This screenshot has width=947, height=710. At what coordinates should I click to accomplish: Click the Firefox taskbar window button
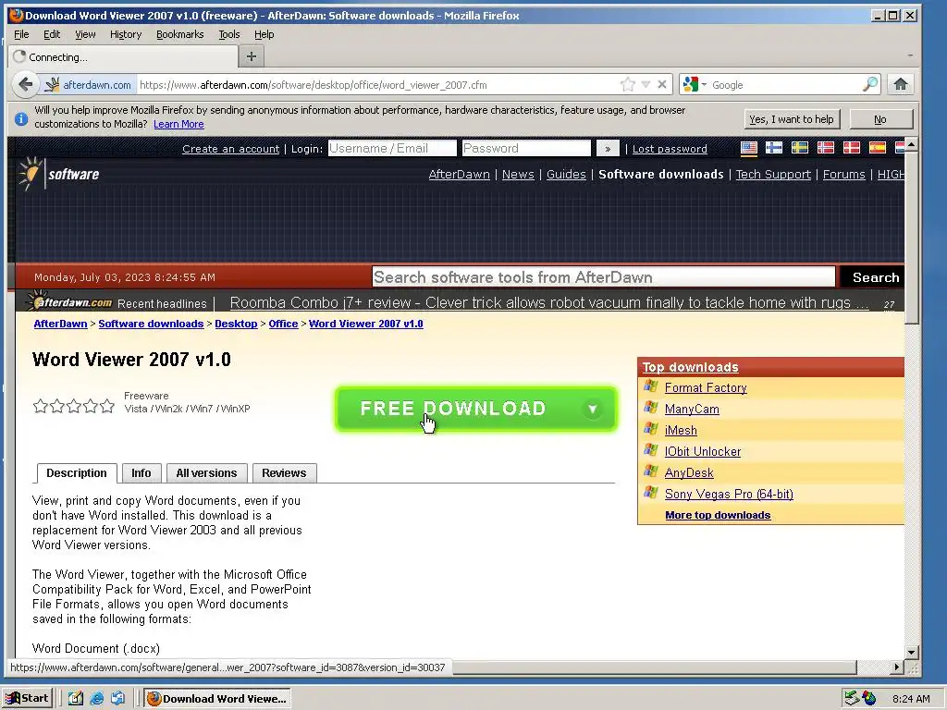[216, 699]
